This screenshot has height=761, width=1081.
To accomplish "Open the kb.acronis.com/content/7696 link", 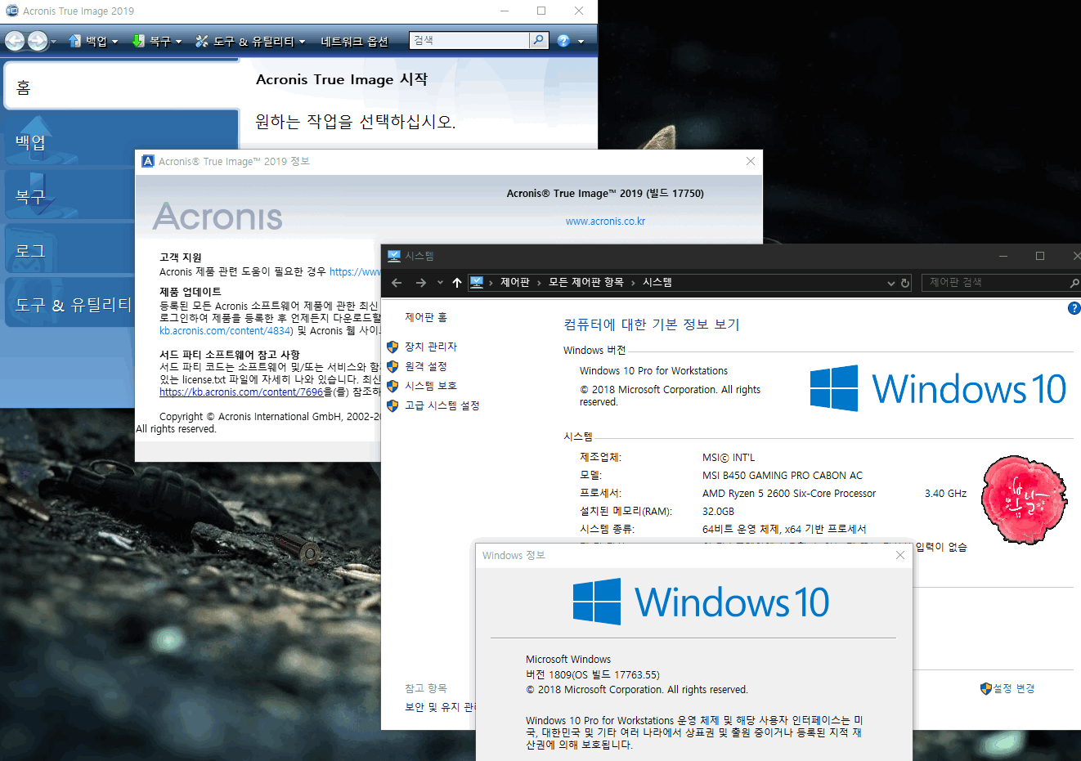I will 241,392.
